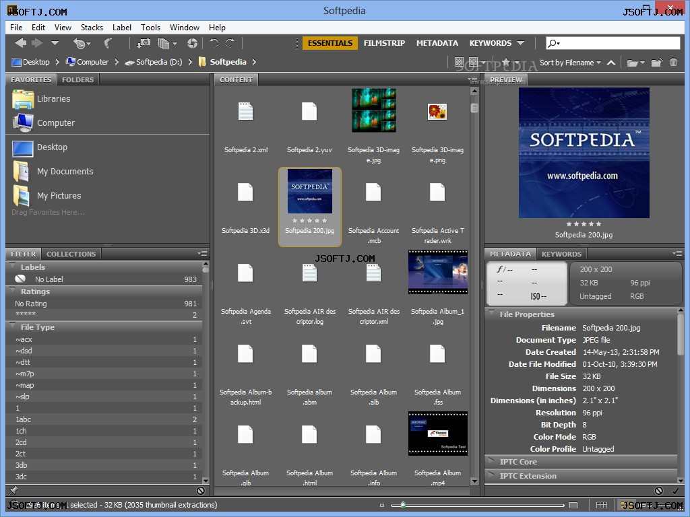Image resolution: width=690 pixels, height=517 pixels.
Task: Open the Refine stack dropdown
Action: tap(168, 43)
